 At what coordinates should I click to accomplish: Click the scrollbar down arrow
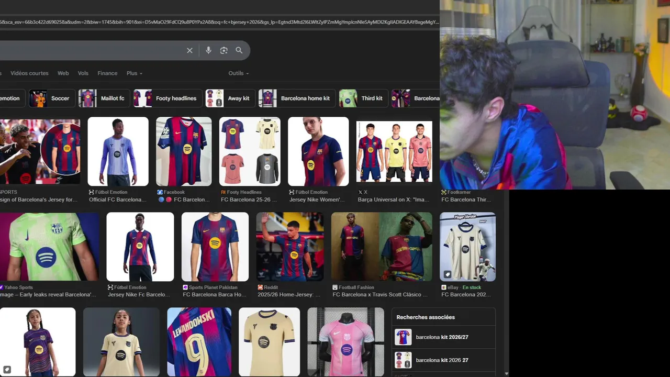[506, 374]
